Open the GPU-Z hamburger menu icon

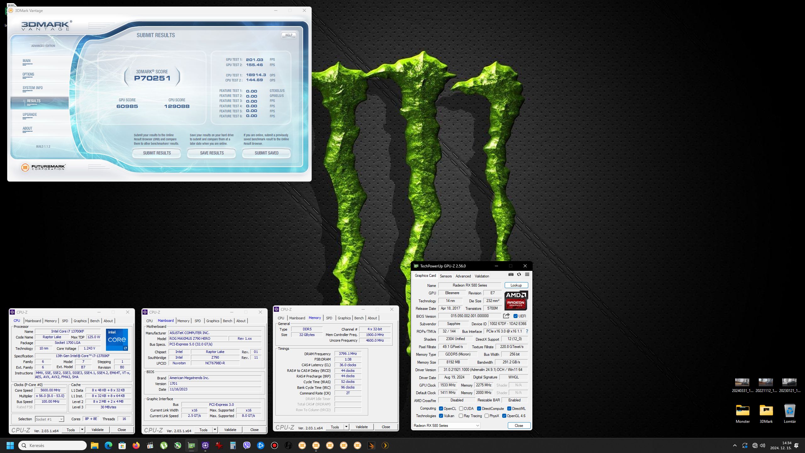click(527, 275)
